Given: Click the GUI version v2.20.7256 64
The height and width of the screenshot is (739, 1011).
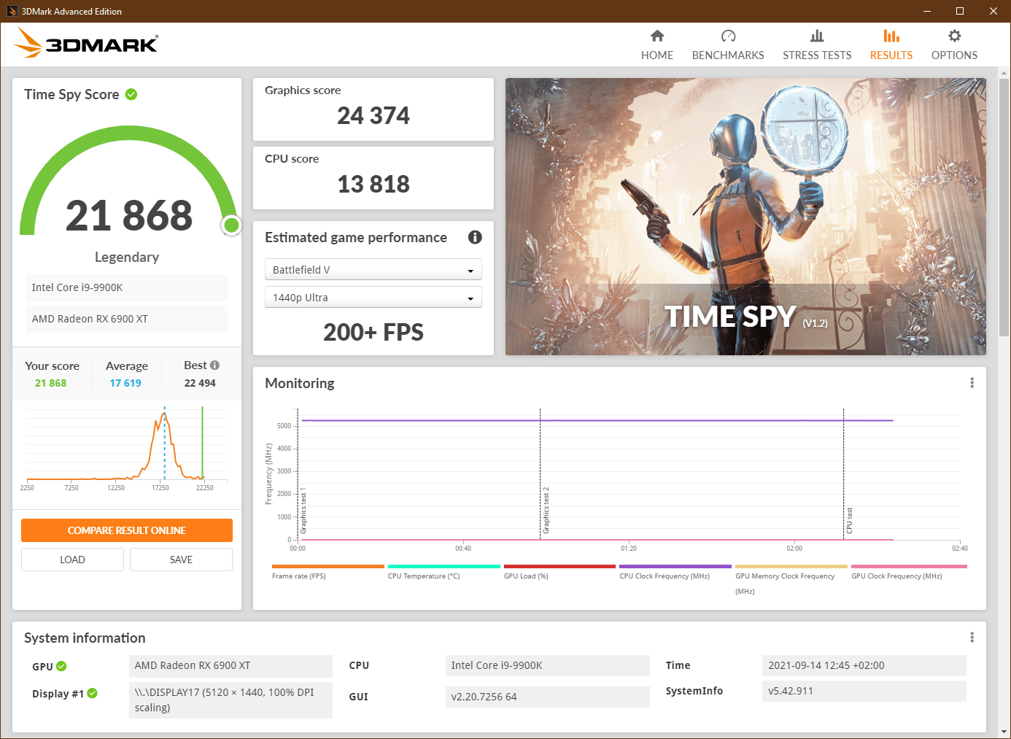Looking at the screenshot, I should coord(548,697).
